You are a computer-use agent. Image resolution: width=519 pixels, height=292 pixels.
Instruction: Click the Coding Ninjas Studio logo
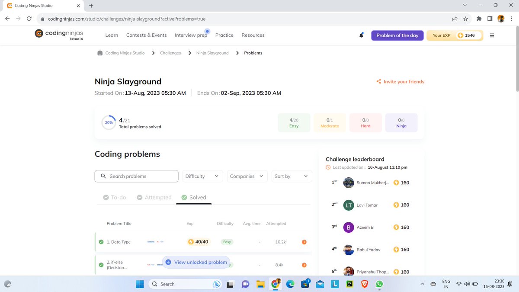coord(58,35)
